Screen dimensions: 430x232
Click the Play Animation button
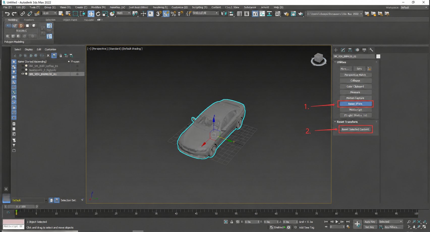pyautogui.click(x=337, y=222)
